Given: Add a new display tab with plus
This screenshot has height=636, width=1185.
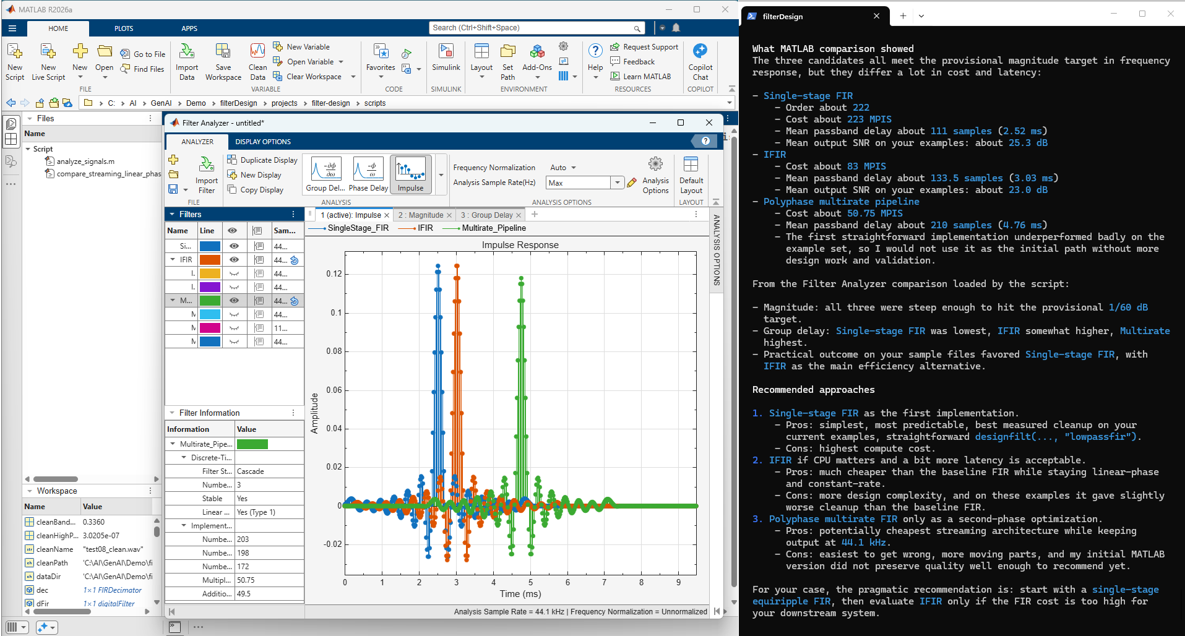Looking at the screenshot, I should tap(535, 215).
